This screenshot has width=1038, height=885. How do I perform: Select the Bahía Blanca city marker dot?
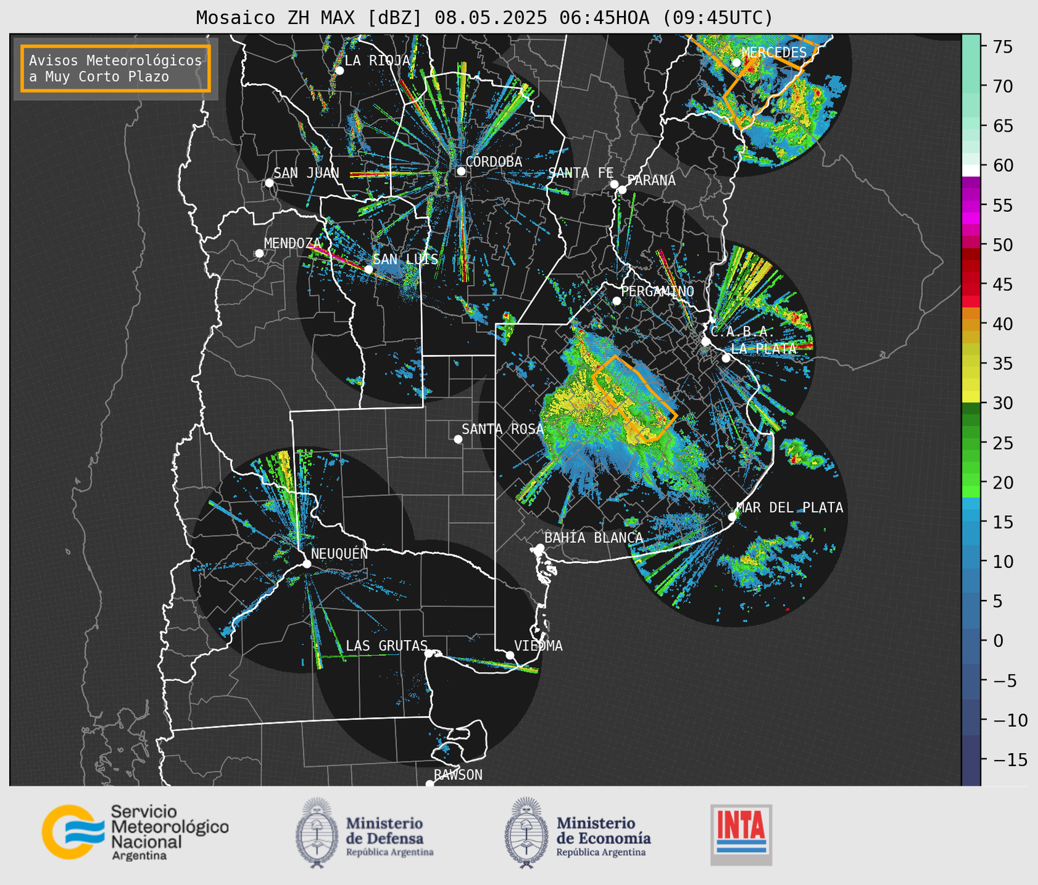point(540,548)
